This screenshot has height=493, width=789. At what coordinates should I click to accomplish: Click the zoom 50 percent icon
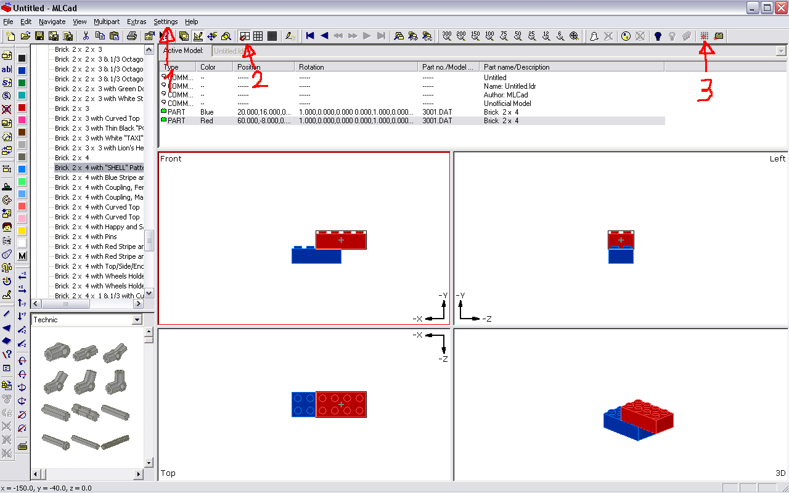click(518, 36)
